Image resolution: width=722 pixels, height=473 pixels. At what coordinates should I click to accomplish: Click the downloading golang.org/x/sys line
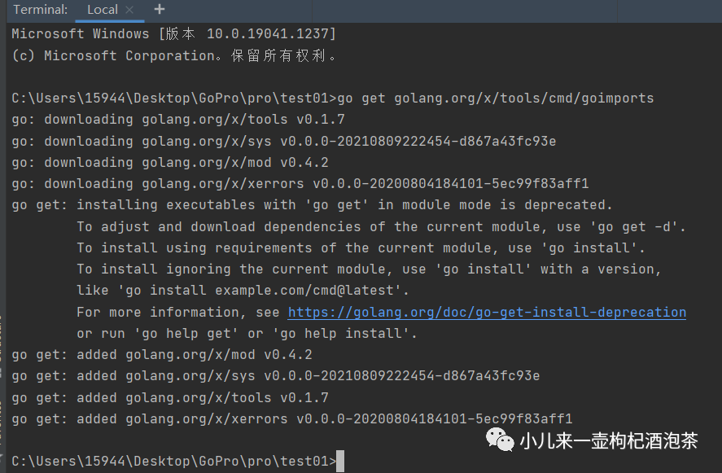click(283, 141)
